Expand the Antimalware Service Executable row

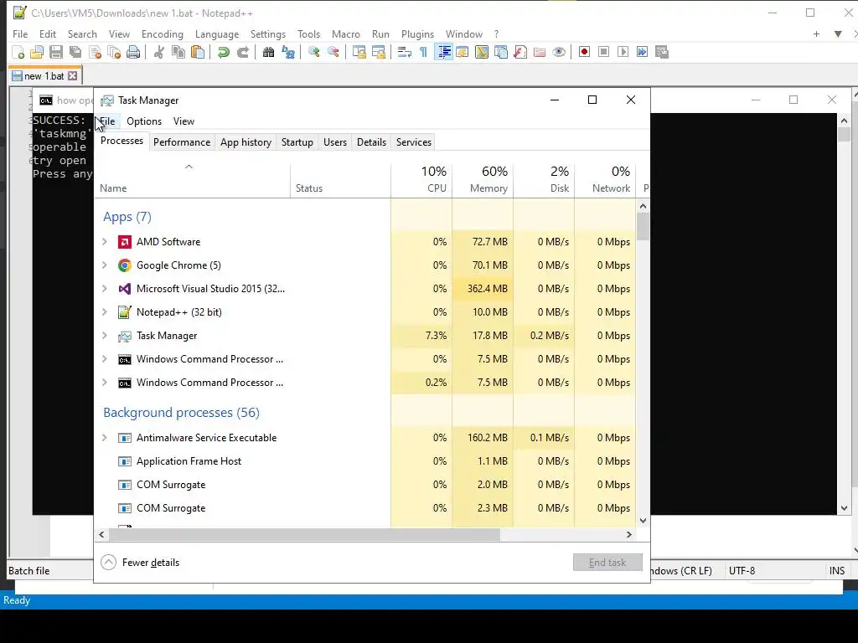click(x=105, y=437)
